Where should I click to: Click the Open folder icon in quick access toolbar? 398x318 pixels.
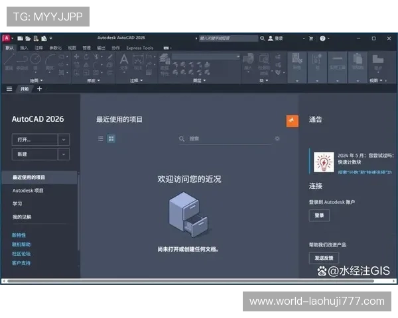pos(28,38)
